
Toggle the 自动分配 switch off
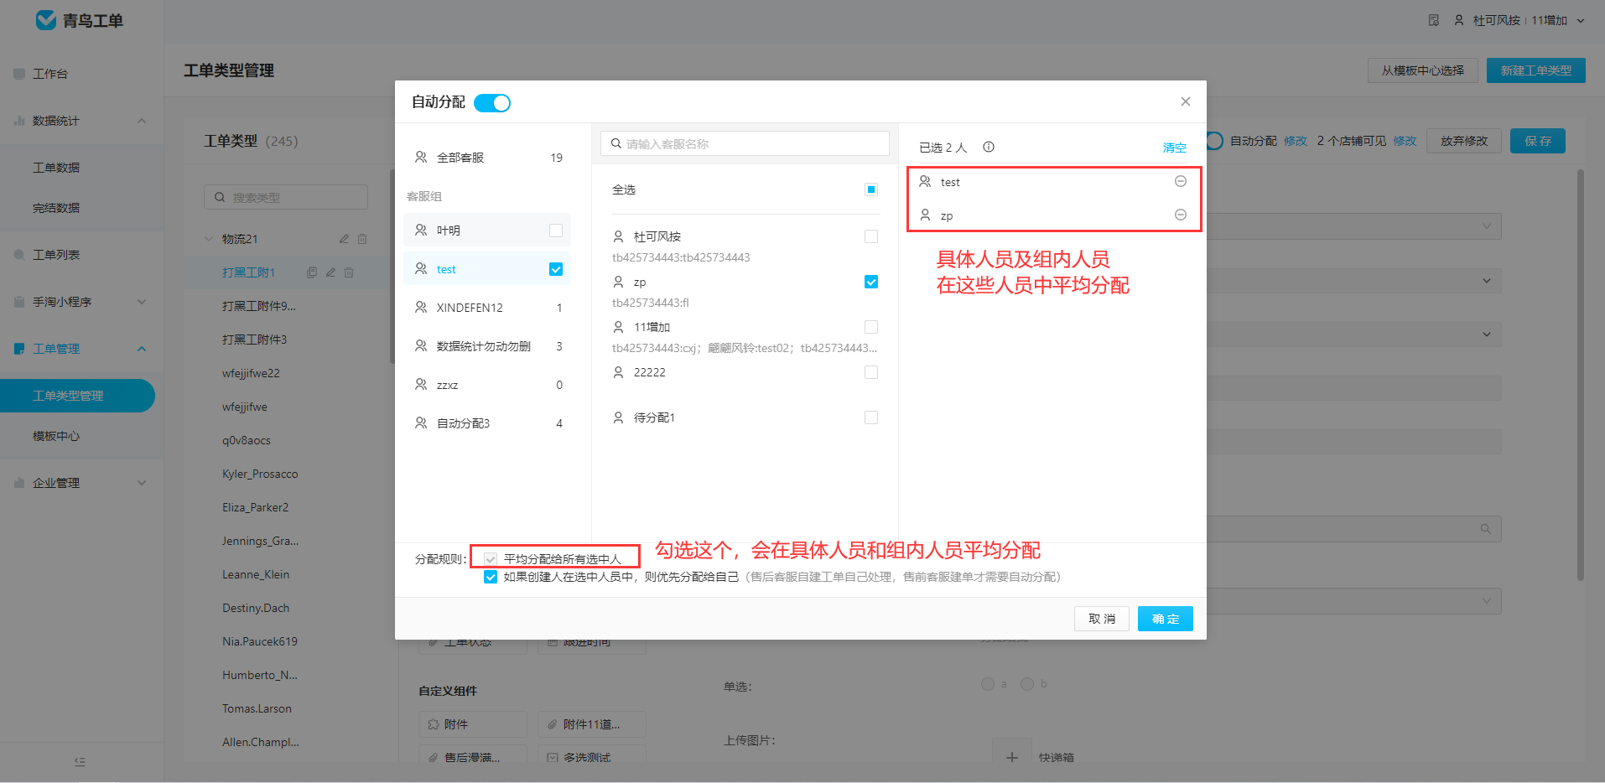(x=492, y=102)
